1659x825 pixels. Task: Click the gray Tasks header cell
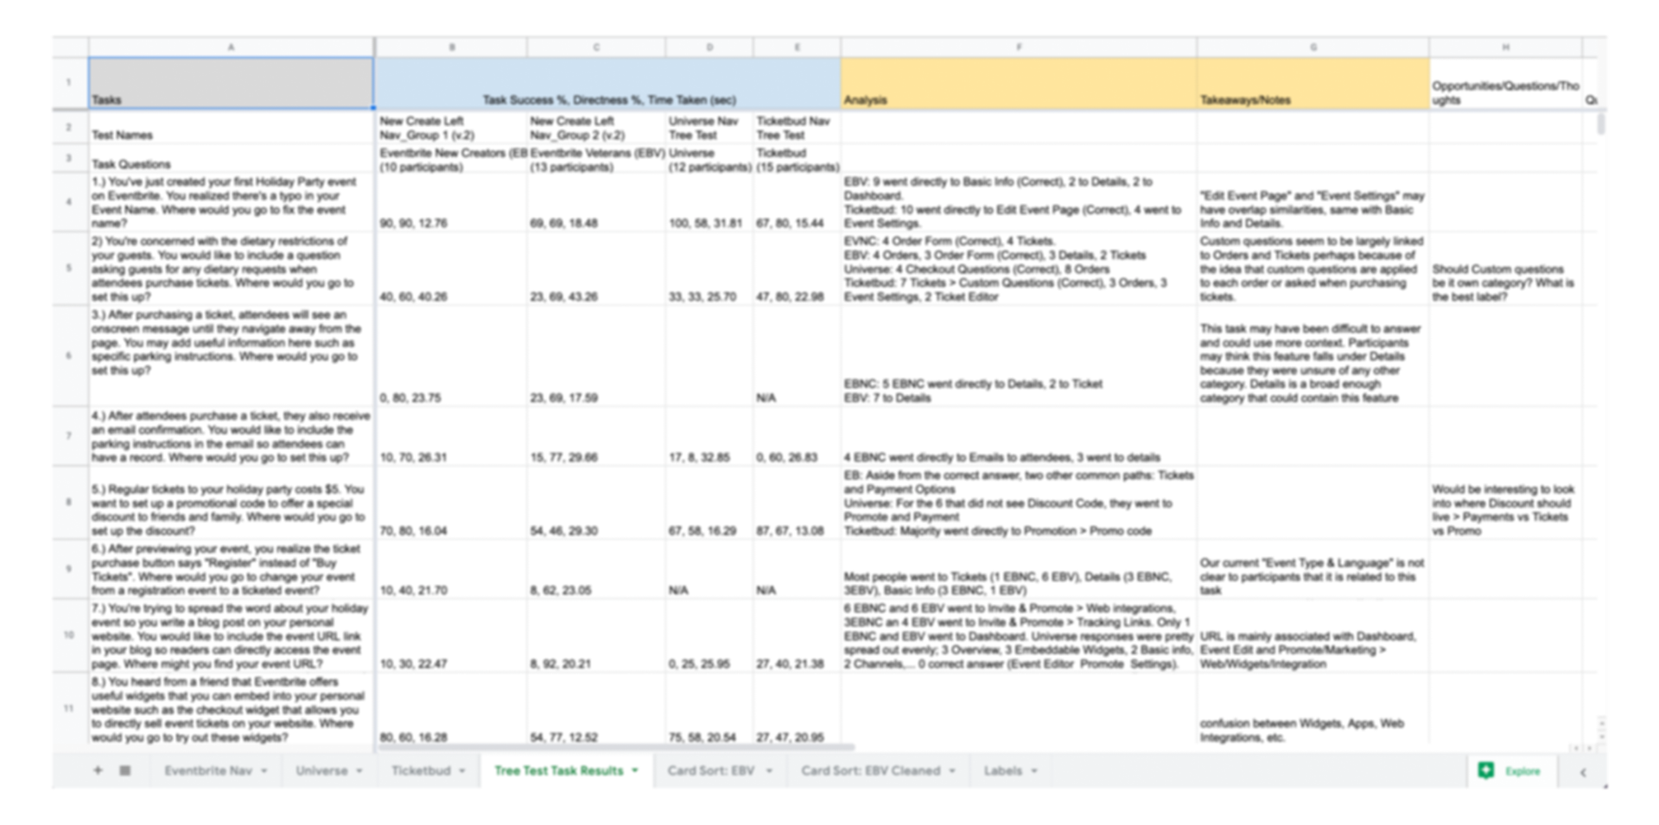point(231,83)
